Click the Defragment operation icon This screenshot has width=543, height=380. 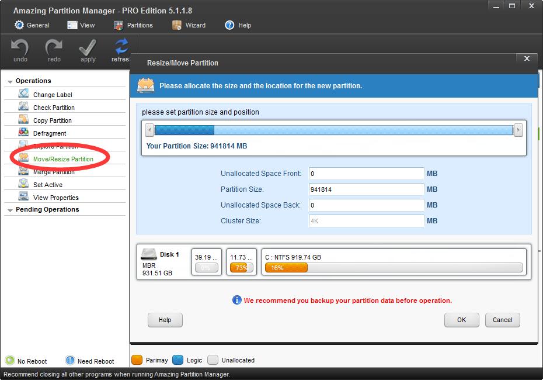(x=23, y=133)
